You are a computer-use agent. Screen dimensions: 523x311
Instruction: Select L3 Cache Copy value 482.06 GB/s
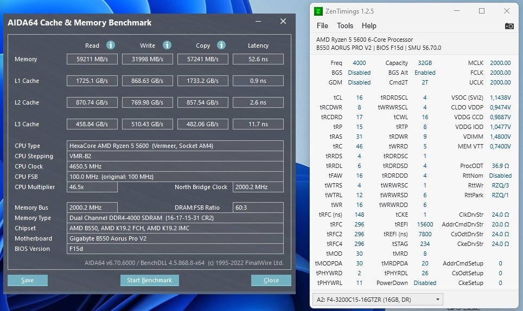point(203,124)
